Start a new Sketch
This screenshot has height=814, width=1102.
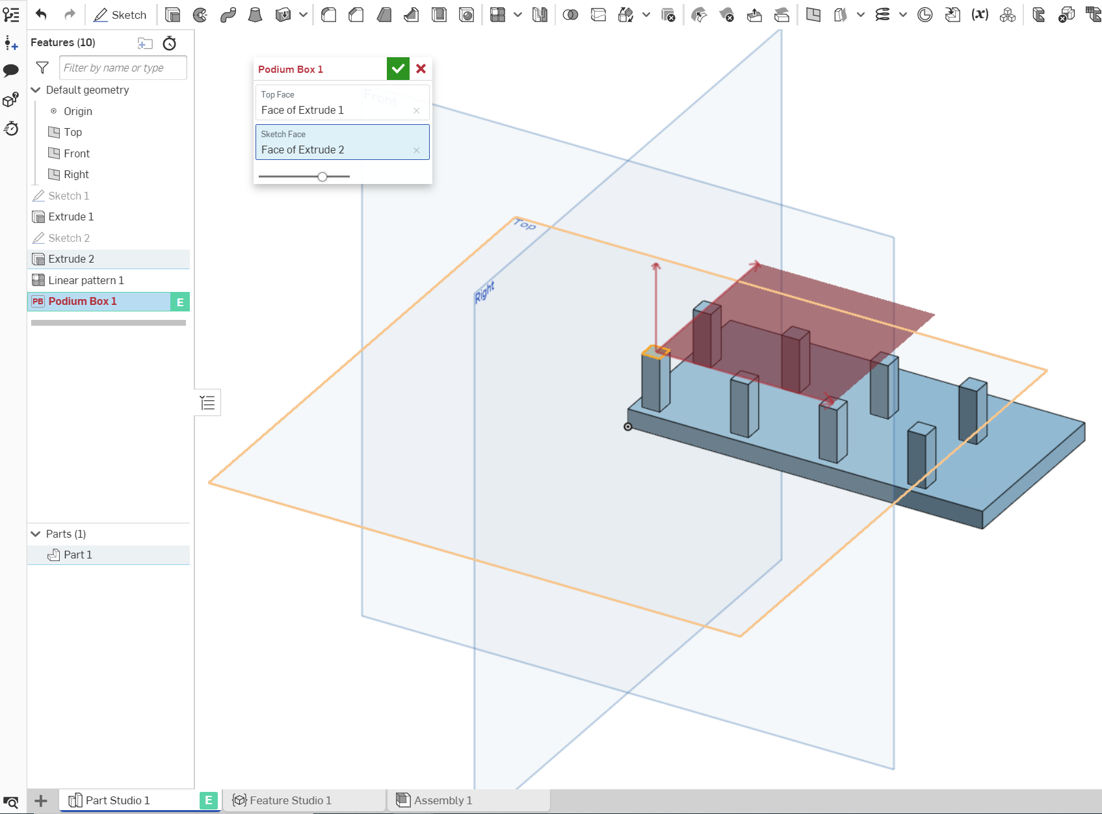pos(120,14)
